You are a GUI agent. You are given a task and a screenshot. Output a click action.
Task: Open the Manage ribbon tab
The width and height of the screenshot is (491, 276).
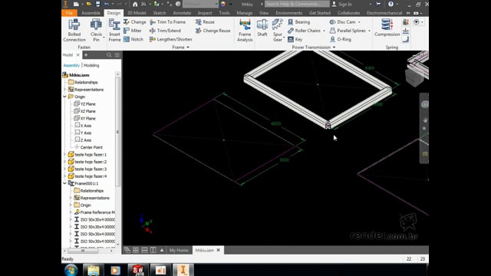[244, 13]
